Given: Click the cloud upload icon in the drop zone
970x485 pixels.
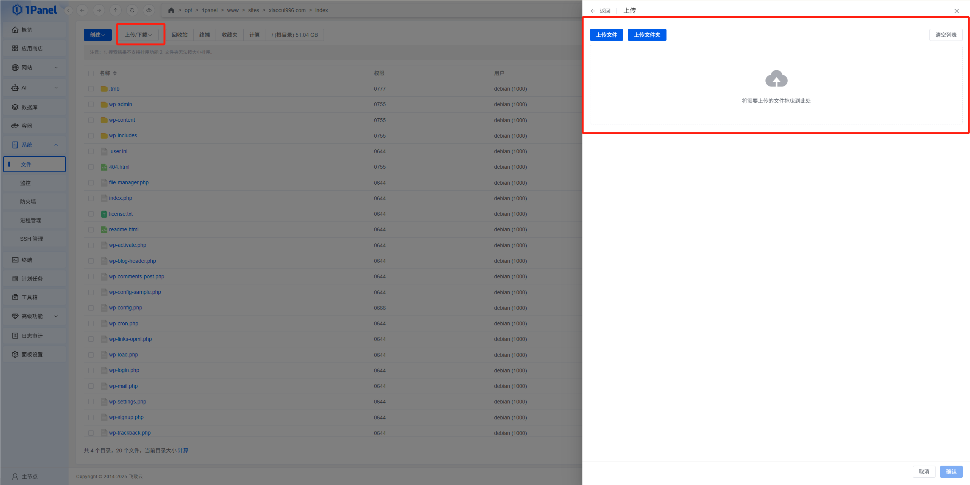Looking at the screenshot, I should point(776,79).
